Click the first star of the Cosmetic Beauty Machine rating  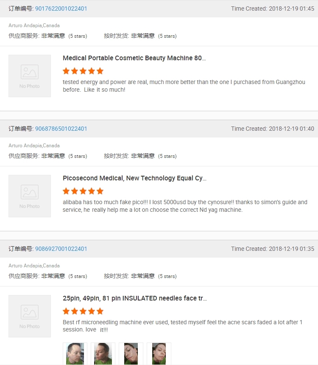66,71
